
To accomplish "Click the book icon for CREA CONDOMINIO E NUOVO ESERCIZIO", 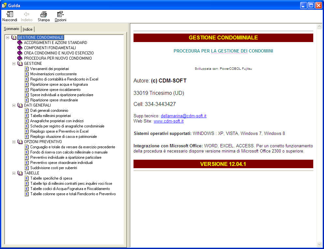I will click(x=20, y=53).
